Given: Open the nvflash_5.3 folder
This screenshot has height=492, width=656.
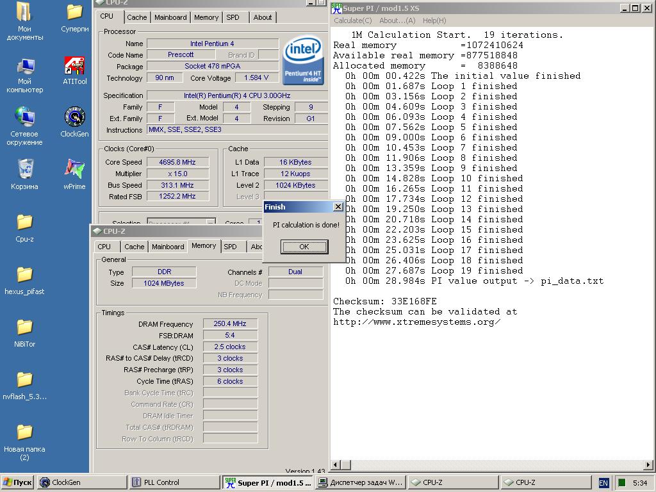Looking at the screenshot, I should point(24,386).
